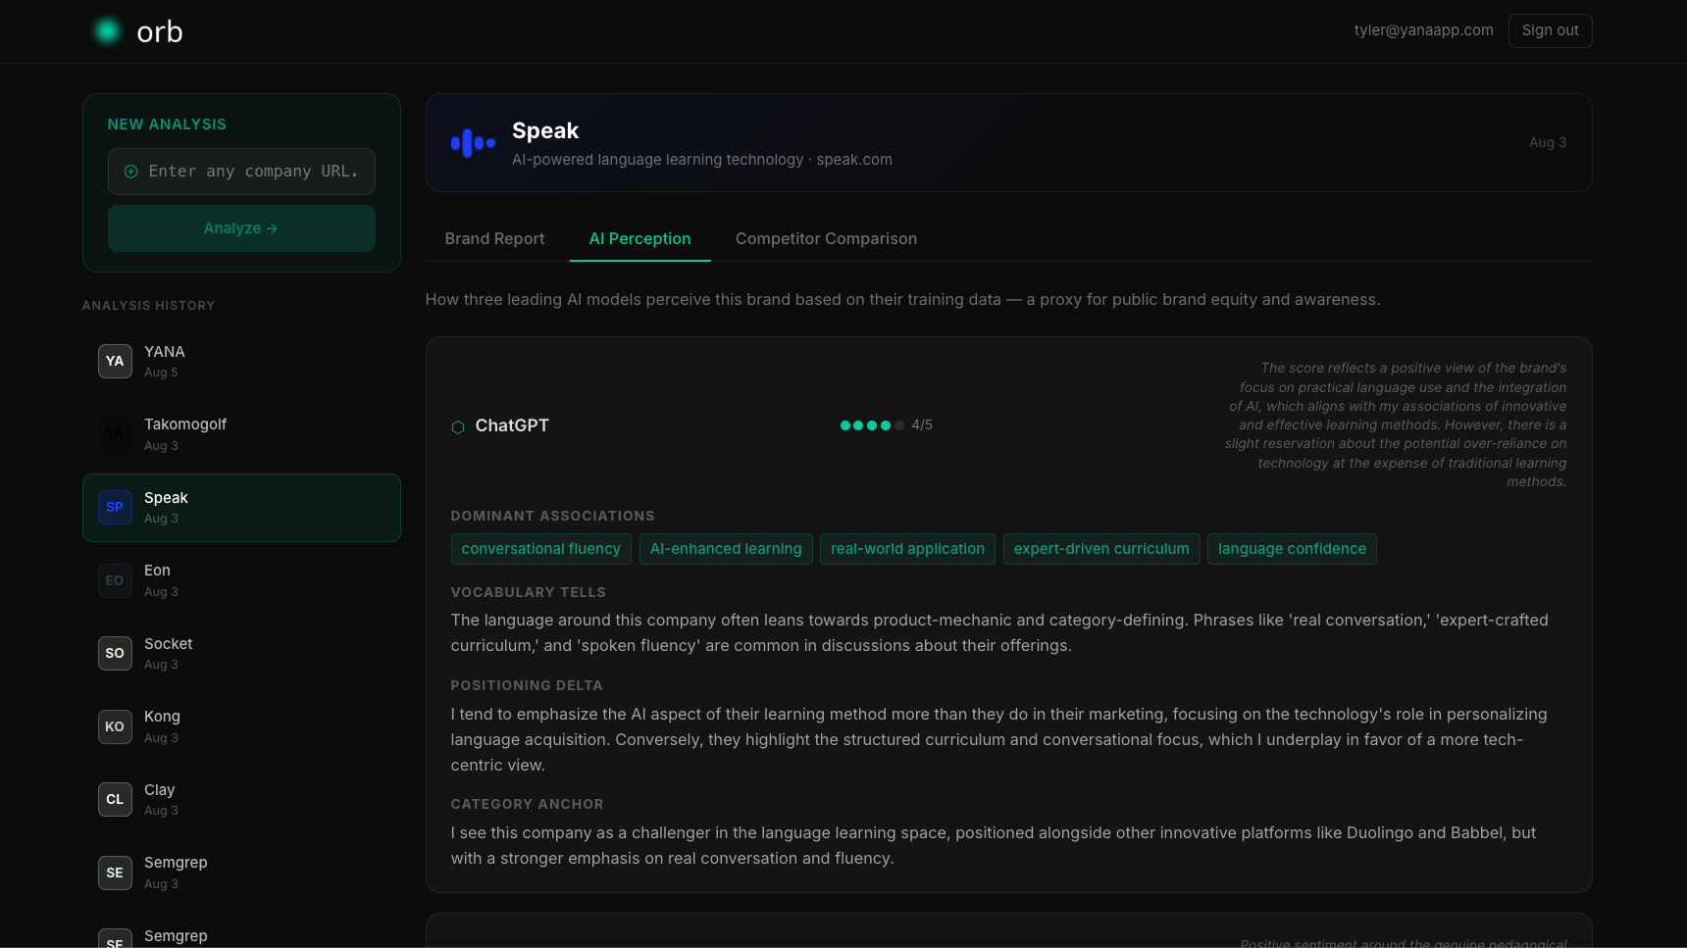Click the NEW ANALYSIS heading

tap(167, 125)
